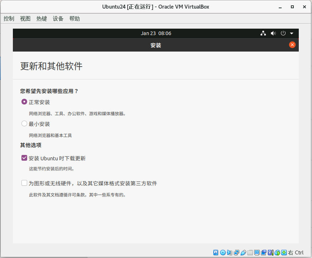Open the USB devices icon in the status bar
312x258 pixels.
click(243, 252)
